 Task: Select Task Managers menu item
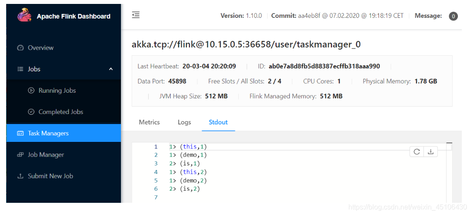[x=63, y=133]
